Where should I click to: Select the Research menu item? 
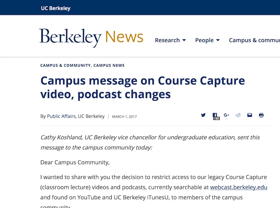point(167,40)
